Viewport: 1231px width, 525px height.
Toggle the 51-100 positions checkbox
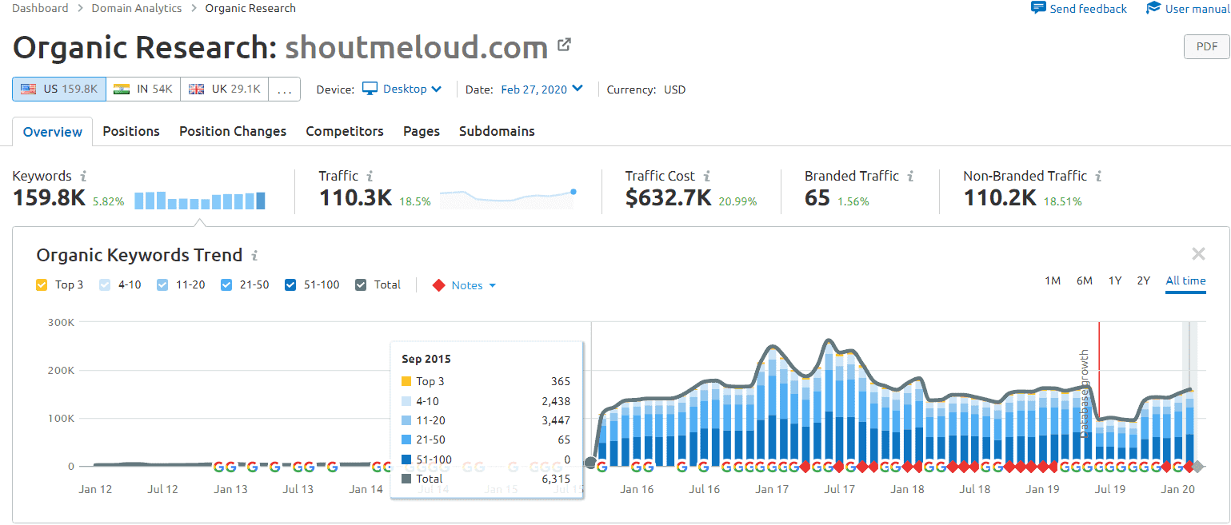click(291, 284)
